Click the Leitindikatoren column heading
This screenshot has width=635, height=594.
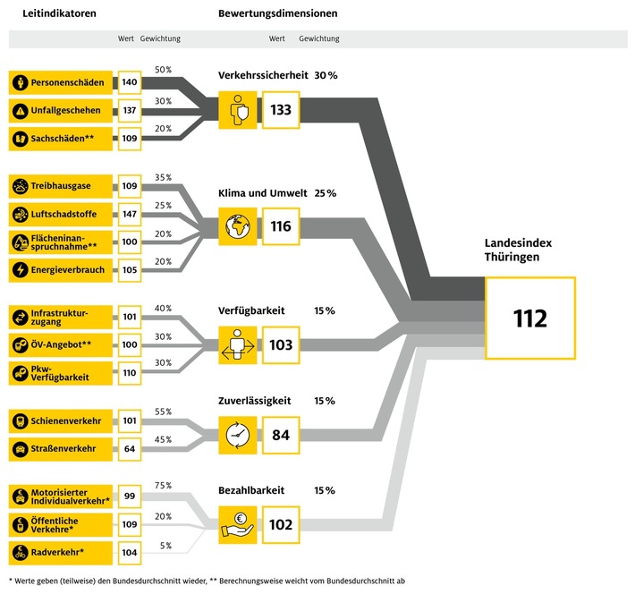tap(60, 13)
